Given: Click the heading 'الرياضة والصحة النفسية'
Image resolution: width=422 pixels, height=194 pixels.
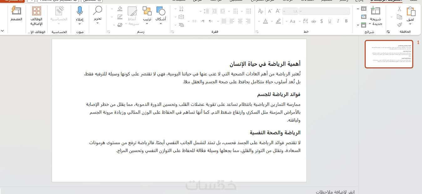Looking at the screenshot, I should [275, 133].
